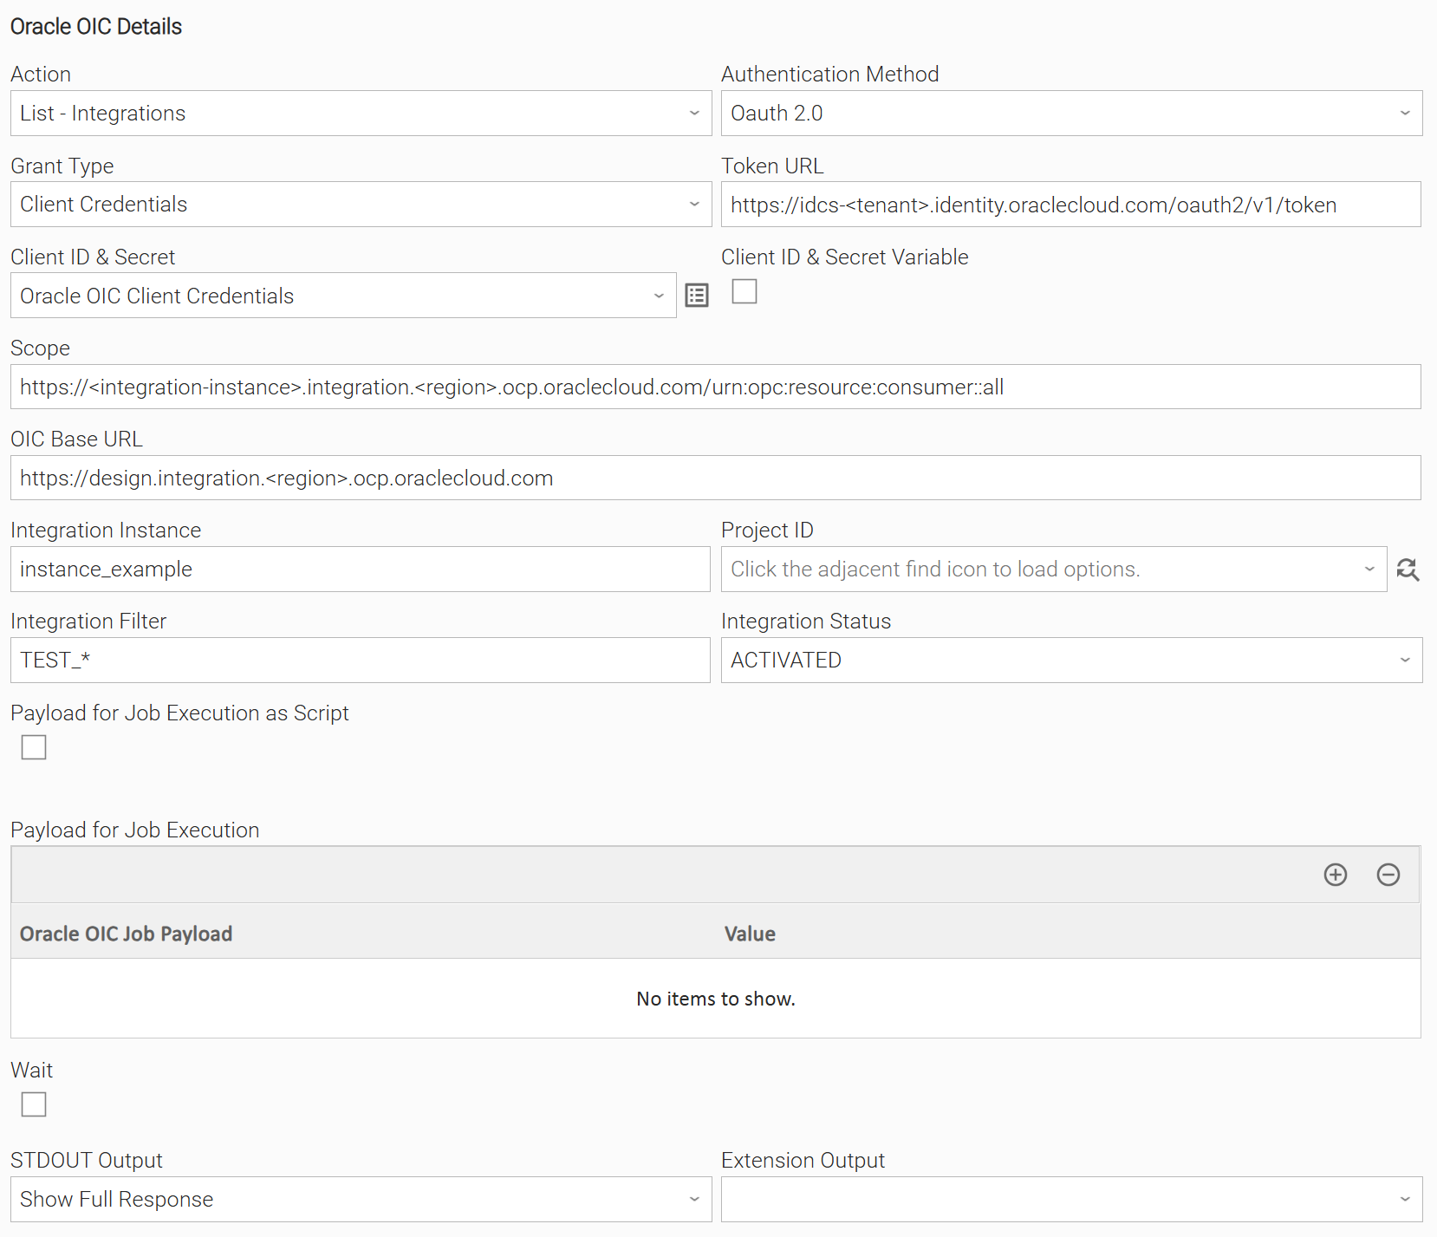This screenshot has width=1437, height=1237.
Task: Click the 'No items to show.' message
Action: point(716,999)
